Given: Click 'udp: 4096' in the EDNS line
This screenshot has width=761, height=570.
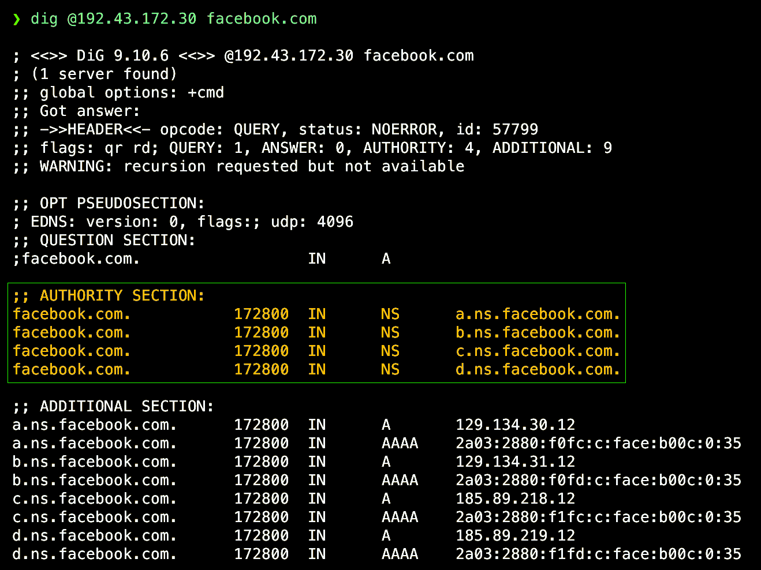Looking at the screenshot, I should coord(312,222).
